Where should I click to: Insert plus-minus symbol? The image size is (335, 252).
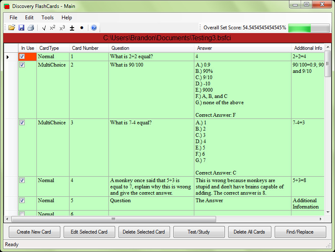72,28
